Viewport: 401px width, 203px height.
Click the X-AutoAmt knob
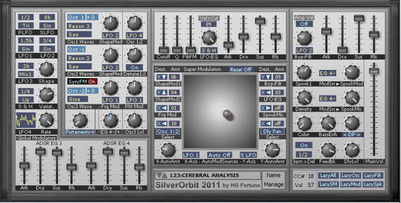pyautogui.click(x=168, y=150)
